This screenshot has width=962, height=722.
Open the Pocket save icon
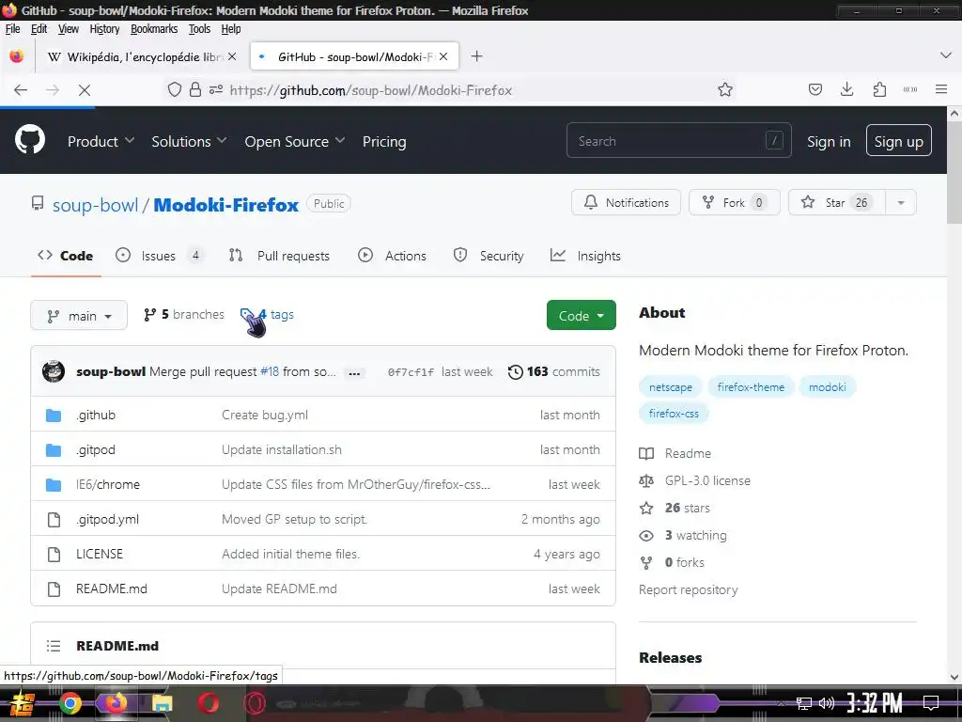pyautogui.click(x=815, y=89)
